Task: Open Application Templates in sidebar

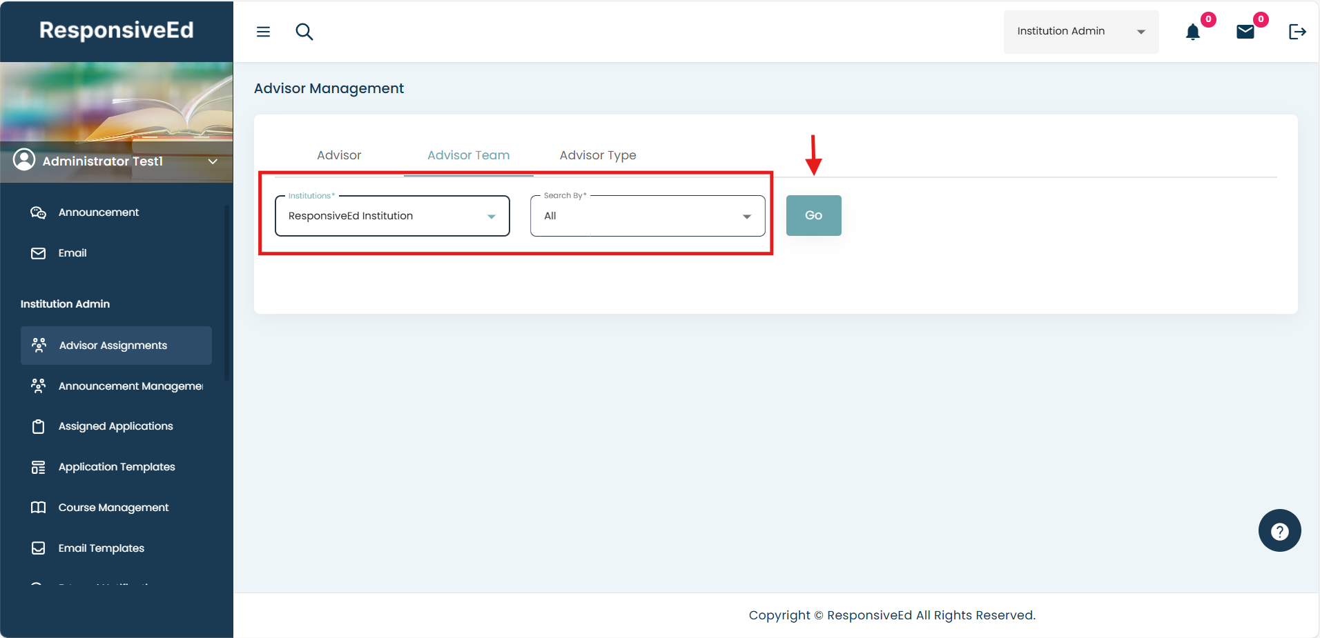Action: pos(117,467)
